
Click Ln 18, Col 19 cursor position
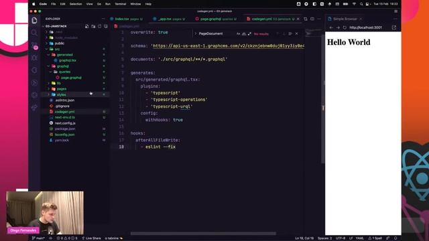click(304, 238)
